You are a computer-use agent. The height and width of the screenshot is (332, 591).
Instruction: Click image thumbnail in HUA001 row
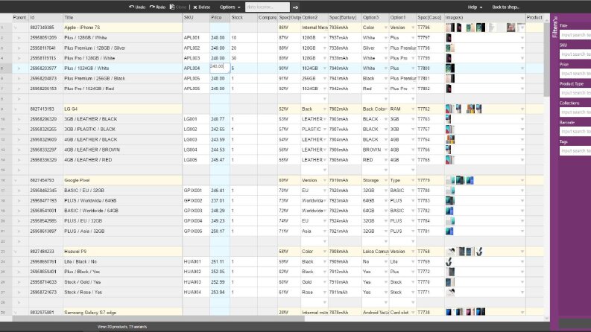click(x=449, y=261)
